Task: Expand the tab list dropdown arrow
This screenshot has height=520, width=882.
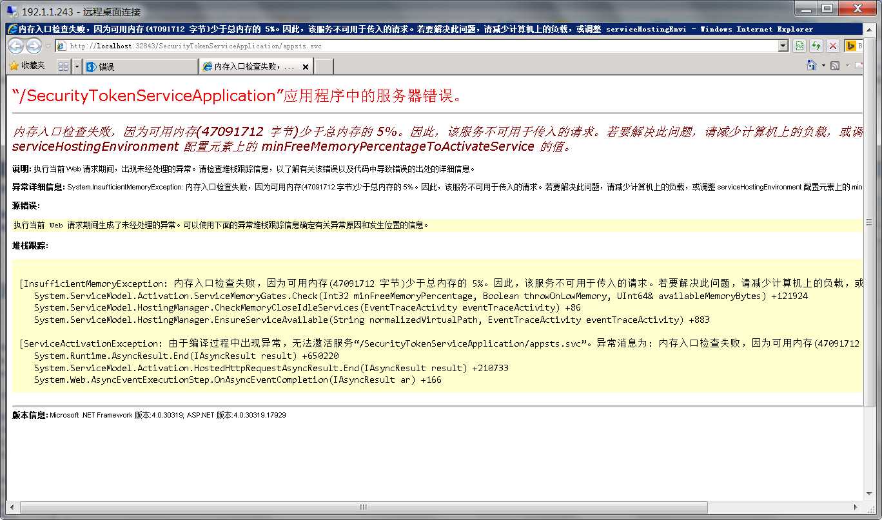Action: pos(77,66)
